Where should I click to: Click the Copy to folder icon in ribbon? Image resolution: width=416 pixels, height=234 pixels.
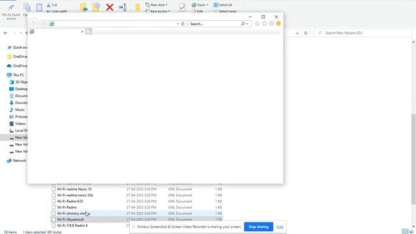click(x=96, y=7)
